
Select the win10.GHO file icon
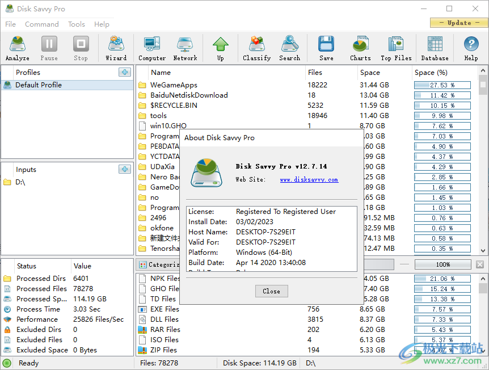pyautogui.click(x=142, y=126)
